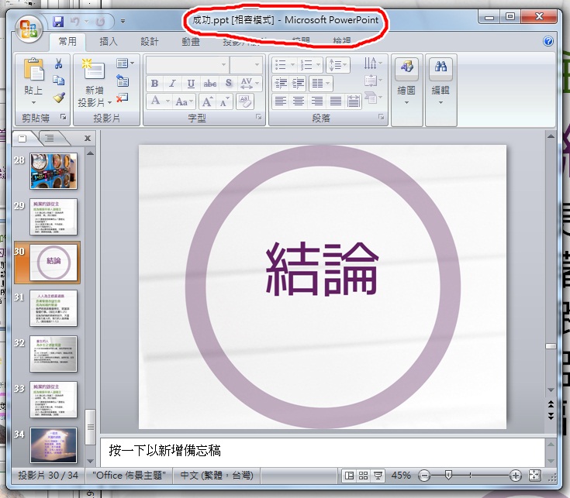
Task: Click the Redo icon in Quick Access
Action: 100,22
